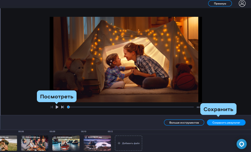The image size is (251, 152).
Task: Click the plus icon in Добавить файл
Action: point(119,143)
